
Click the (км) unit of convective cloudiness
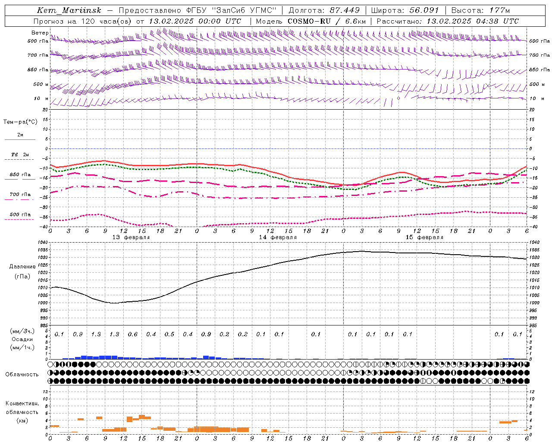click(22, 420)
